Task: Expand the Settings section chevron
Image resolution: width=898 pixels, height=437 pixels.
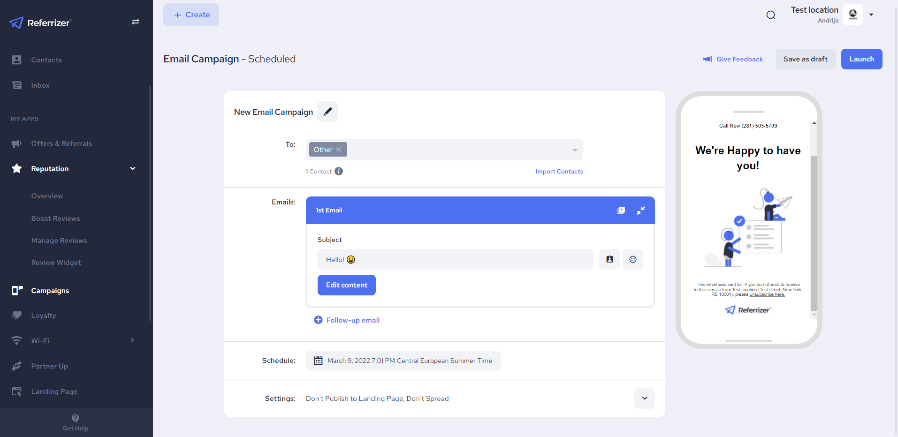Action: point(645,399)
